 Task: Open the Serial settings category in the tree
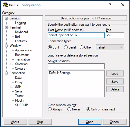pos(19,91)
